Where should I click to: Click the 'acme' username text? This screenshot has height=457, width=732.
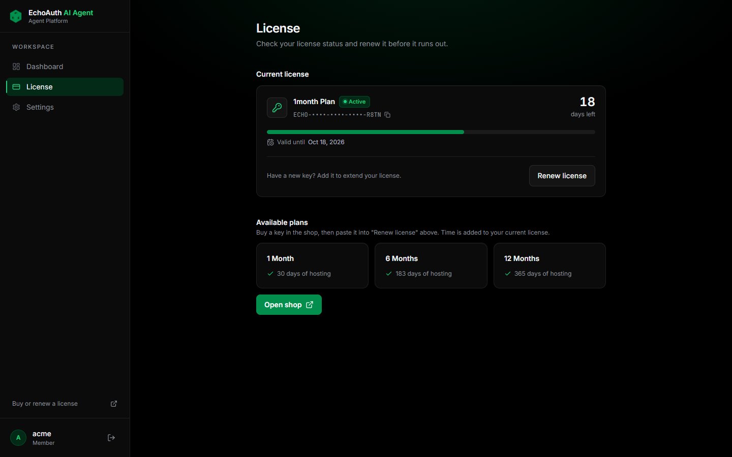tap(42, 434)
